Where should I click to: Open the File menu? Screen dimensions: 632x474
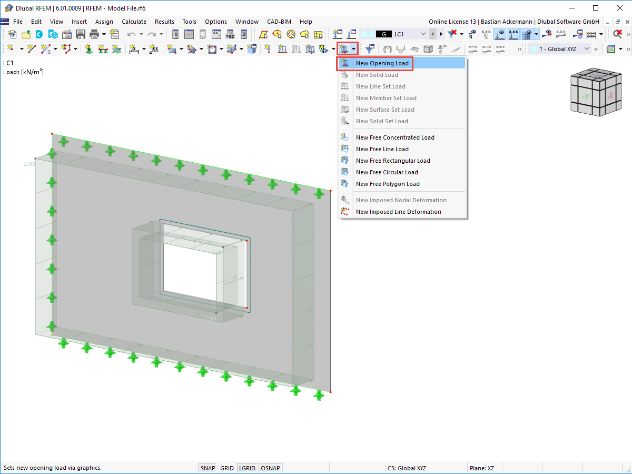(x=18, y=22)
